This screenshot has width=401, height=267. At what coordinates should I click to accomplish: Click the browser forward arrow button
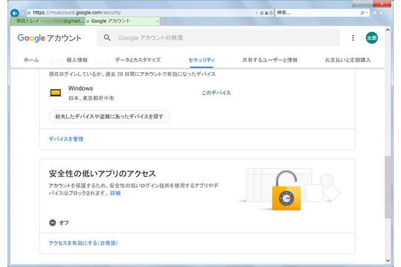(22, 13)
